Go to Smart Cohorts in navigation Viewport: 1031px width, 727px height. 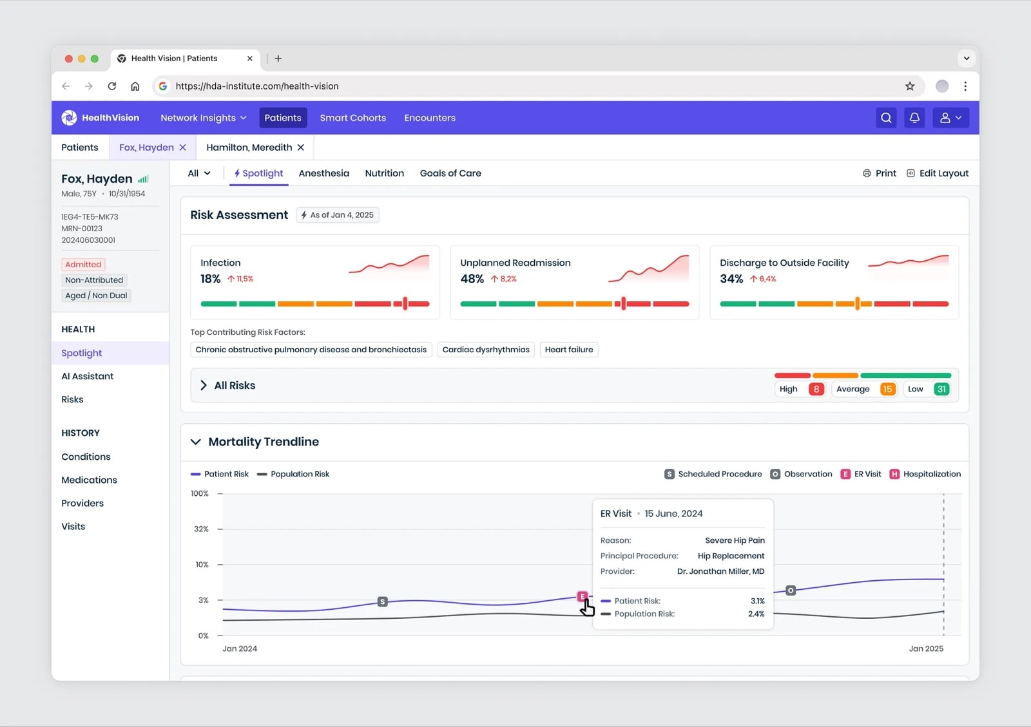[x=353, y=118]
